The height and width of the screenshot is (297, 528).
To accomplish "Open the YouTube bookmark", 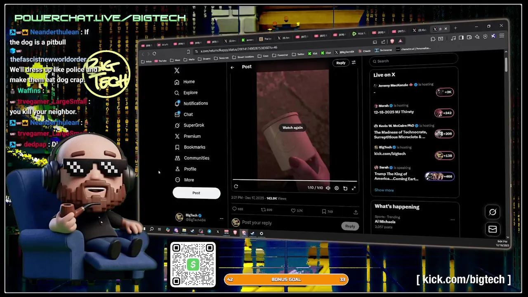I will tap(160, 61).
